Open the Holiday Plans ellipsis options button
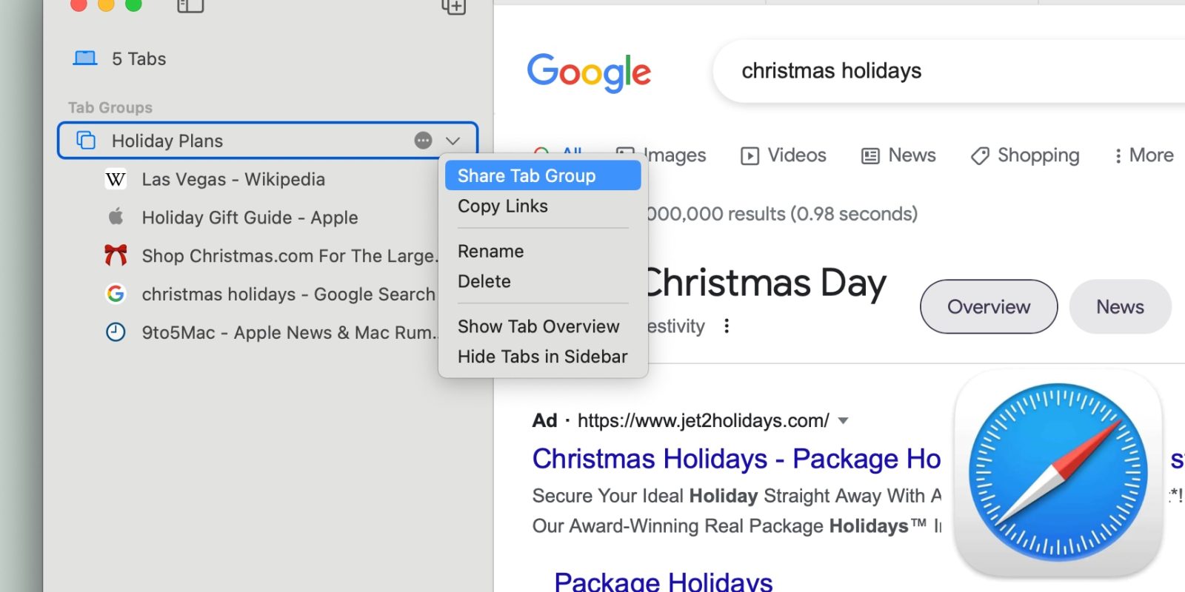This screenshot has height=592, width=1185. (x=423, y=141)
